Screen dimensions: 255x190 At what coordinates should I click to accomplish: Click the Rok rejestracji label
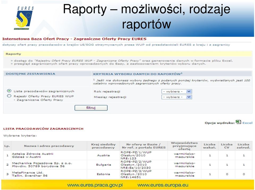(107, 92)
